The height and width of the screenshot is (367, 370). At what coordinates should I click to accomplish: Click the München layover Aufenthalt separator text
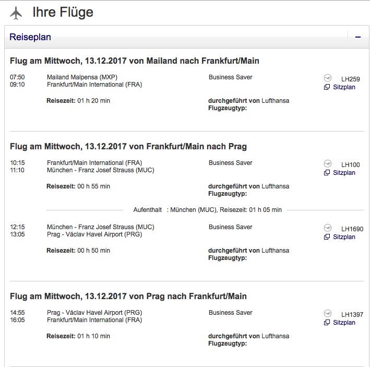click(x=207, y=210)
